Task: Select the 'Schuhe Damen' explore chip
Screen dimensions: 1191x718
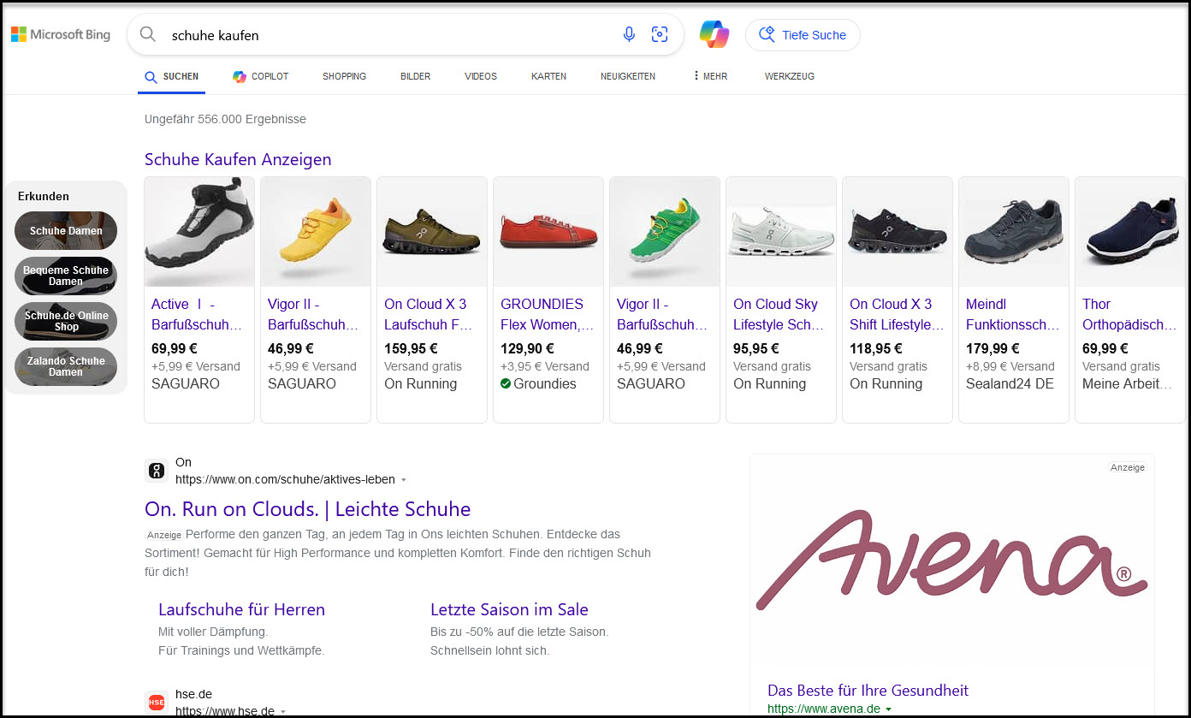Action: pyautogui.click(x=66, y=230)
